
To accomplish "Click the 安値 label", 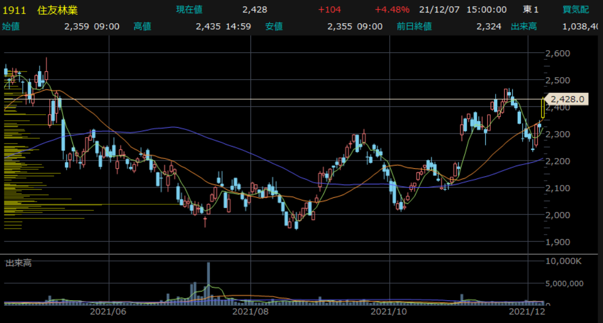I will (274, 26).
